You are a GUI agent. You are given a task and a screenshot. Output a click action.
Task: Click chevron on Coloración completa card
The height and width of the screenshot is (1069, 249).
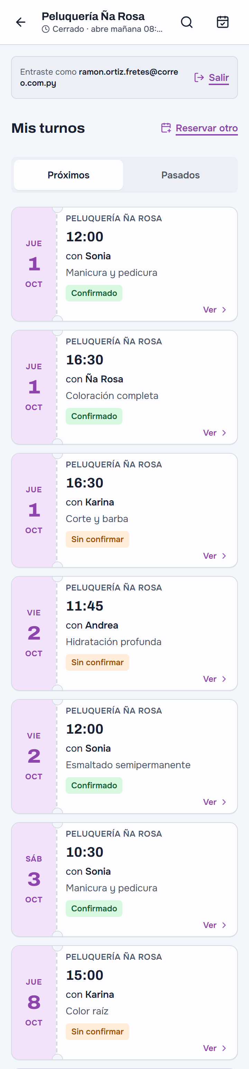tap(224, 433)
